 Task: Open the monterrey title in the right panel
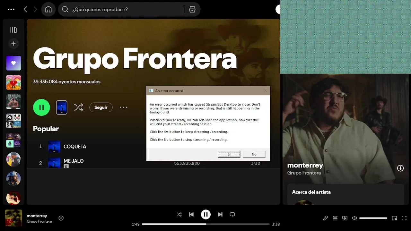pos(305,165)
